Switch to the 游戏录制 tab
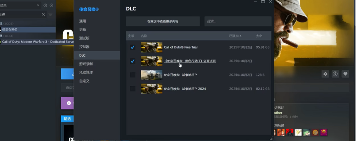 tap(86, 64)
